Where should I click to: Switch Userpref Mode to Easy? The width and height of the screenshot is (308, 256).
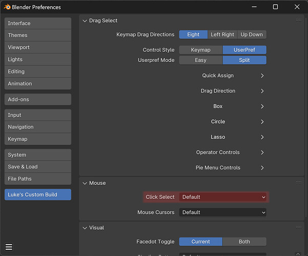tap(201, 60)
